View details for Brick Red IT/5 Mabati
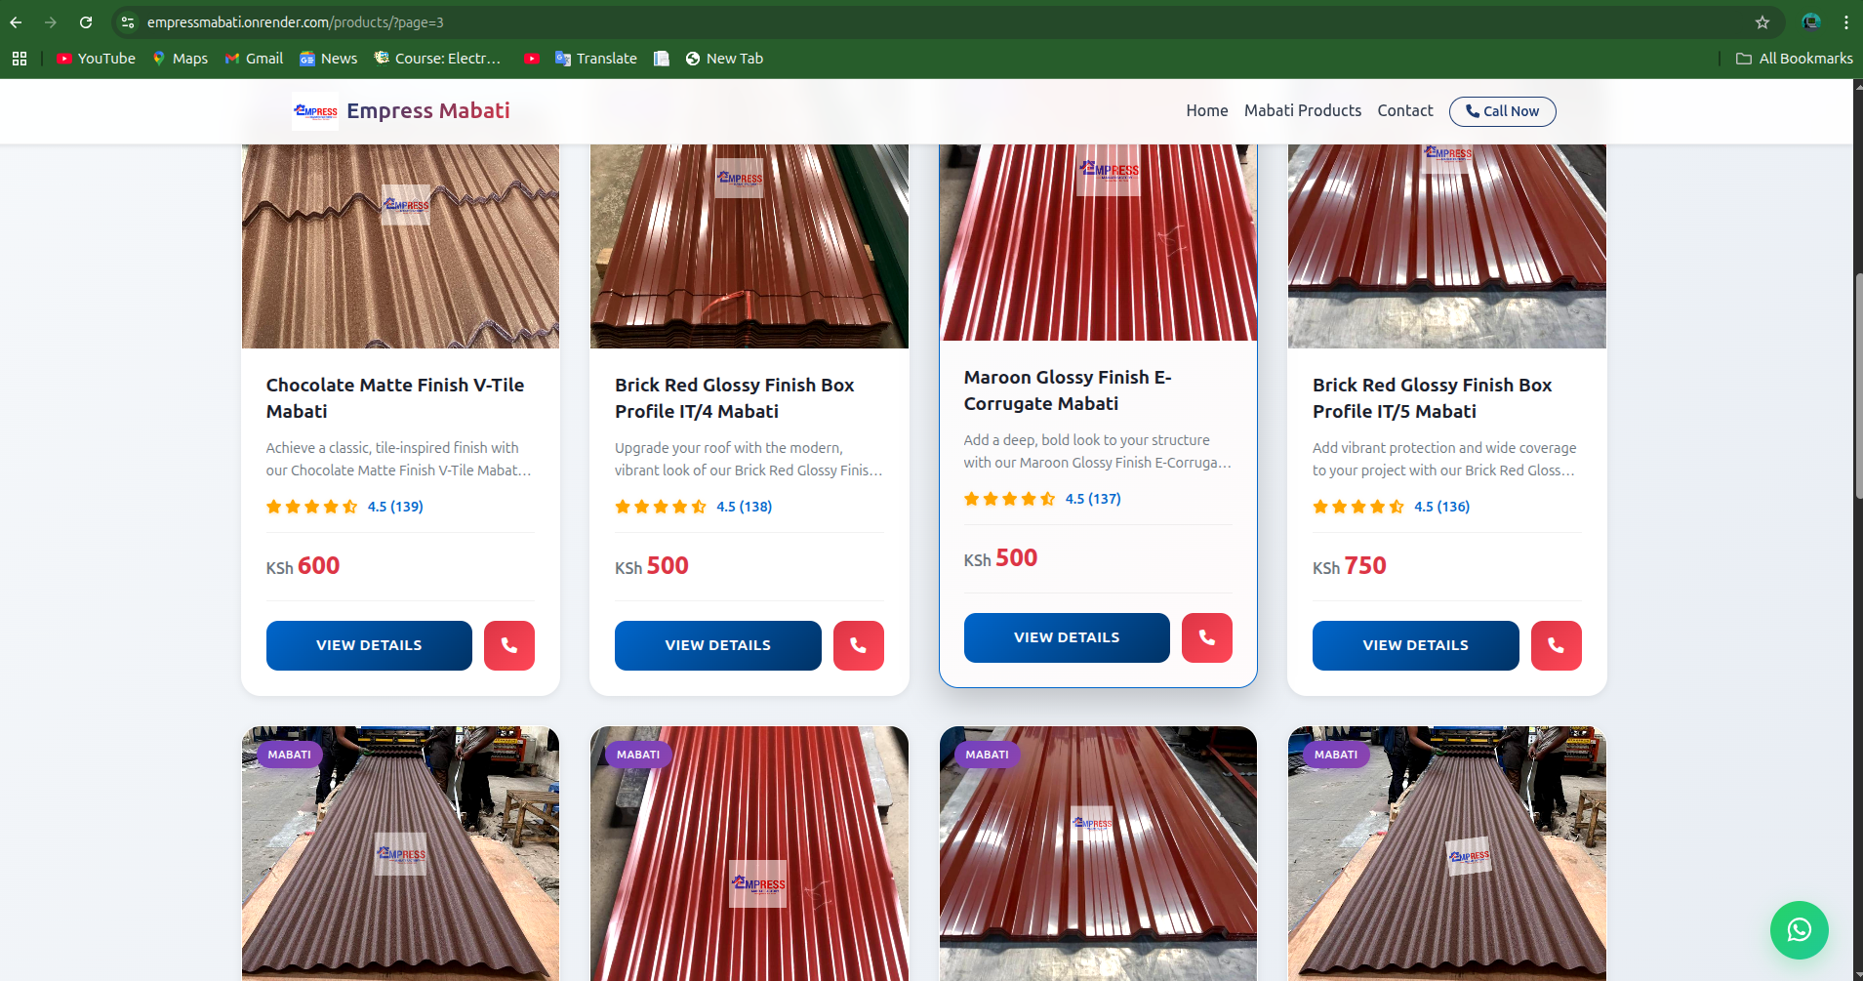Screen dimensions: 1863x981 [x=1416, y=645]
